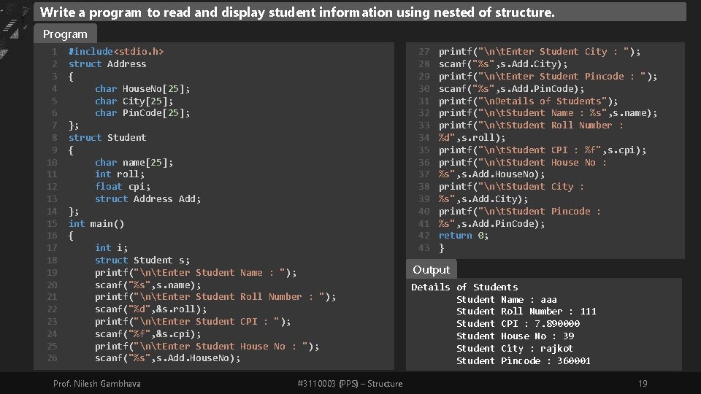
Task: Click the 'struct Student s;' line
Action: (142, 260)
